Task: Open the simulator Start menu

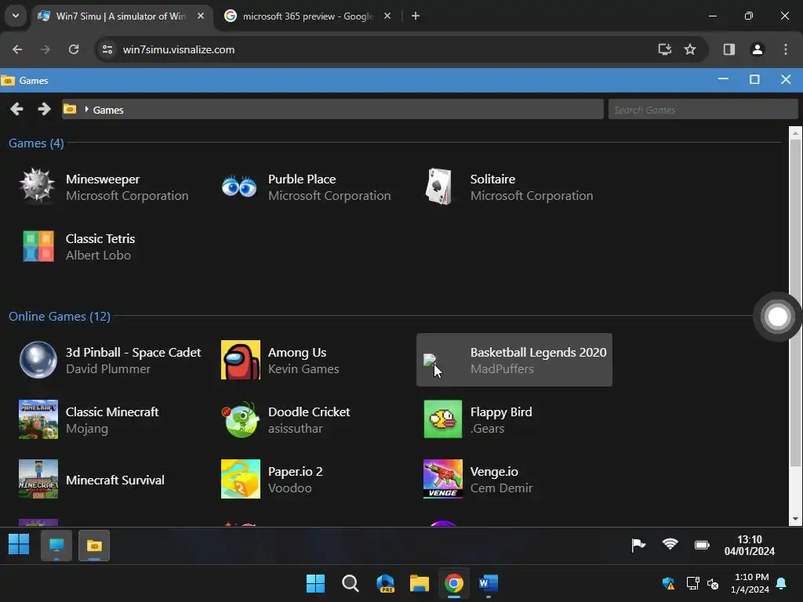Action: (x=19, y=544)
